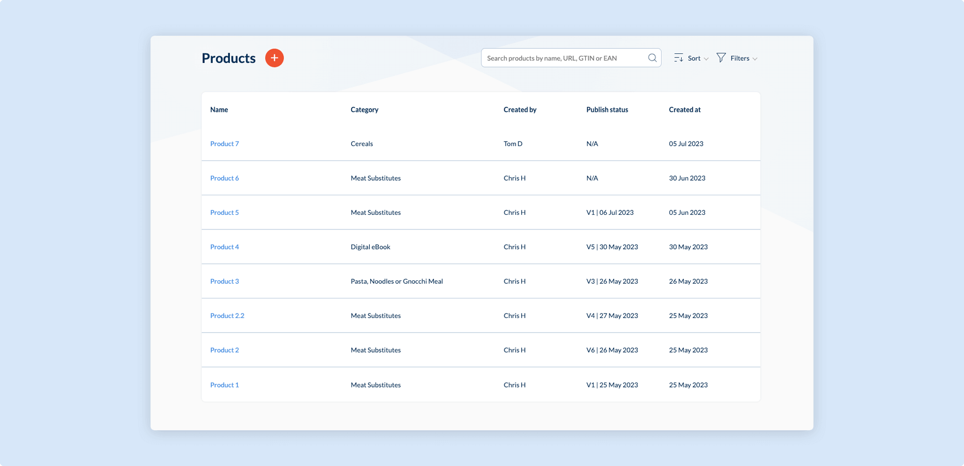Click the funnel filter icon
The image size is (964, 466).
coord(721,58)
